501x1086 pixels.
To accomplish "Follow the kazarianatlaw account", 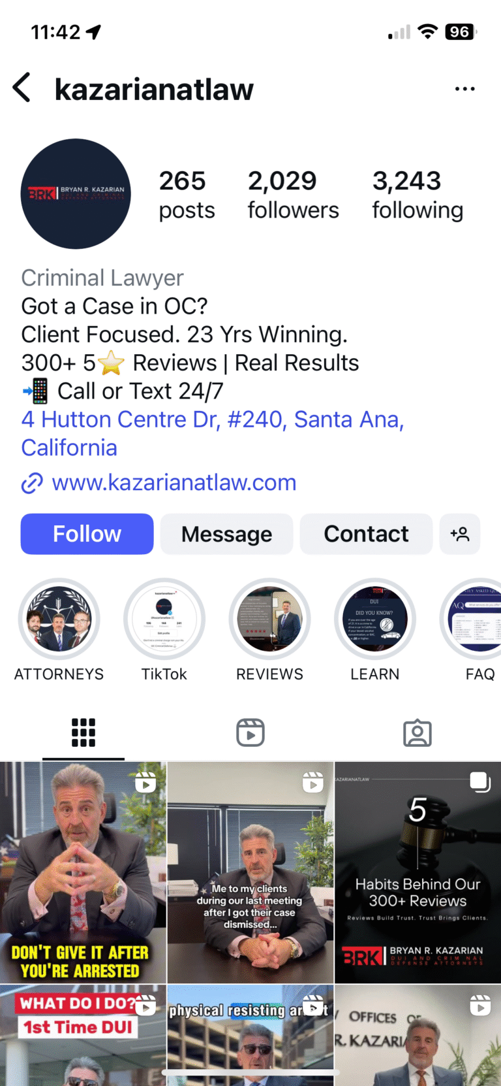I will [x=87, y=534].
